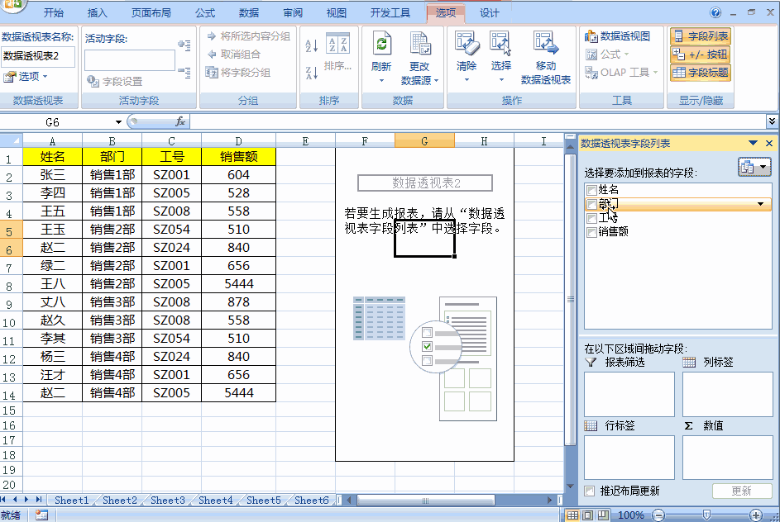The image size is (780, 522).
Task: Click collapse entire field icon
Action: pos(184,73)
